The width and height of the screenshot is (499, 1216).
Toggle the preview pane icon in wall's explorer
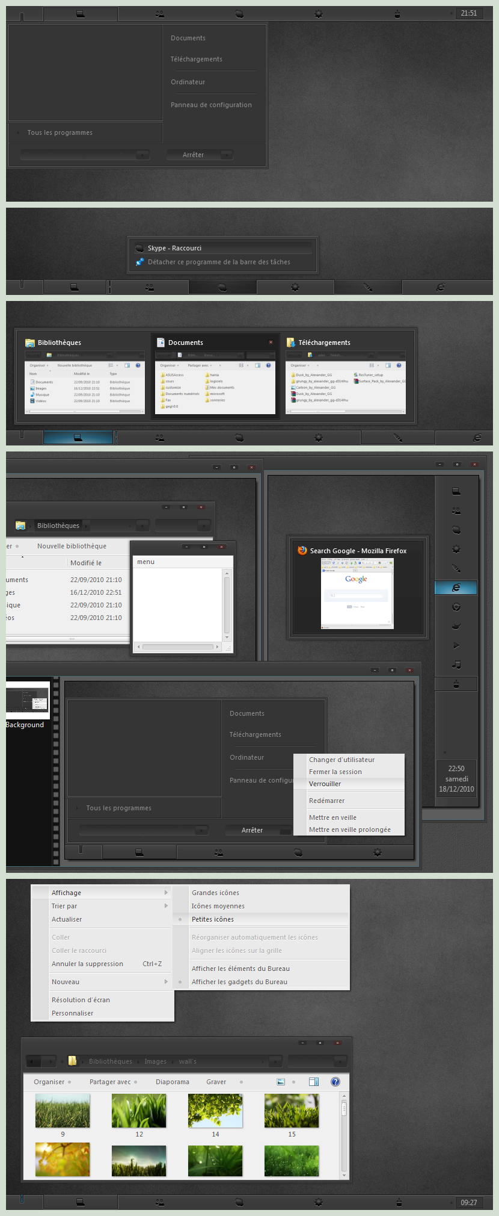(x=314, y=1082)
